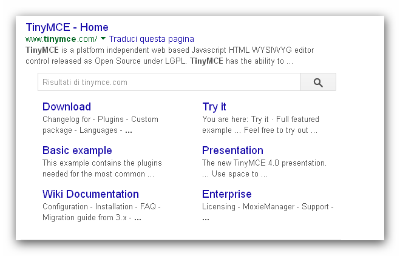Image resolution: width=400 pixels, height=256 pixels.
Task: Click the 'This example contains the plugins' snippet
Action: click(x=102, y=168)
